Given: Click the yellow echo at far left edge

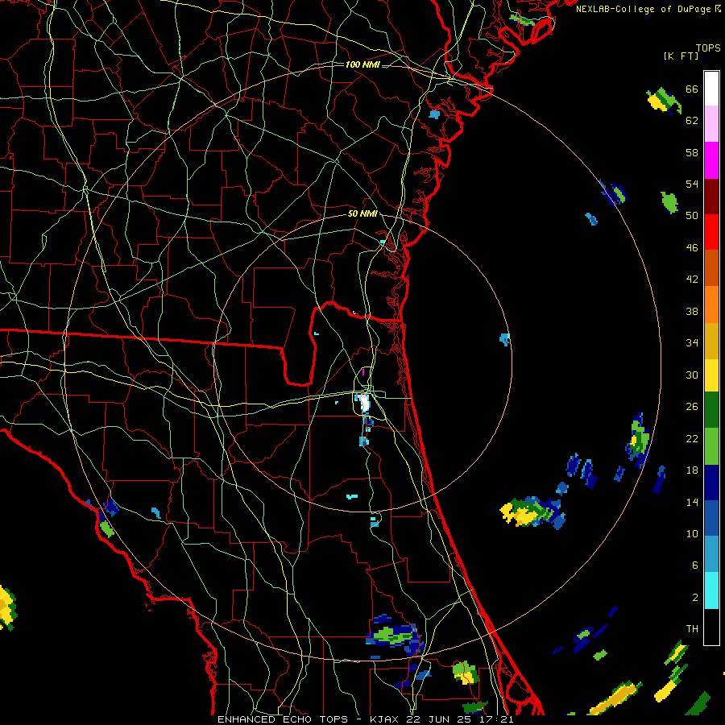Looking at the screenshot, I should point(7,607).
